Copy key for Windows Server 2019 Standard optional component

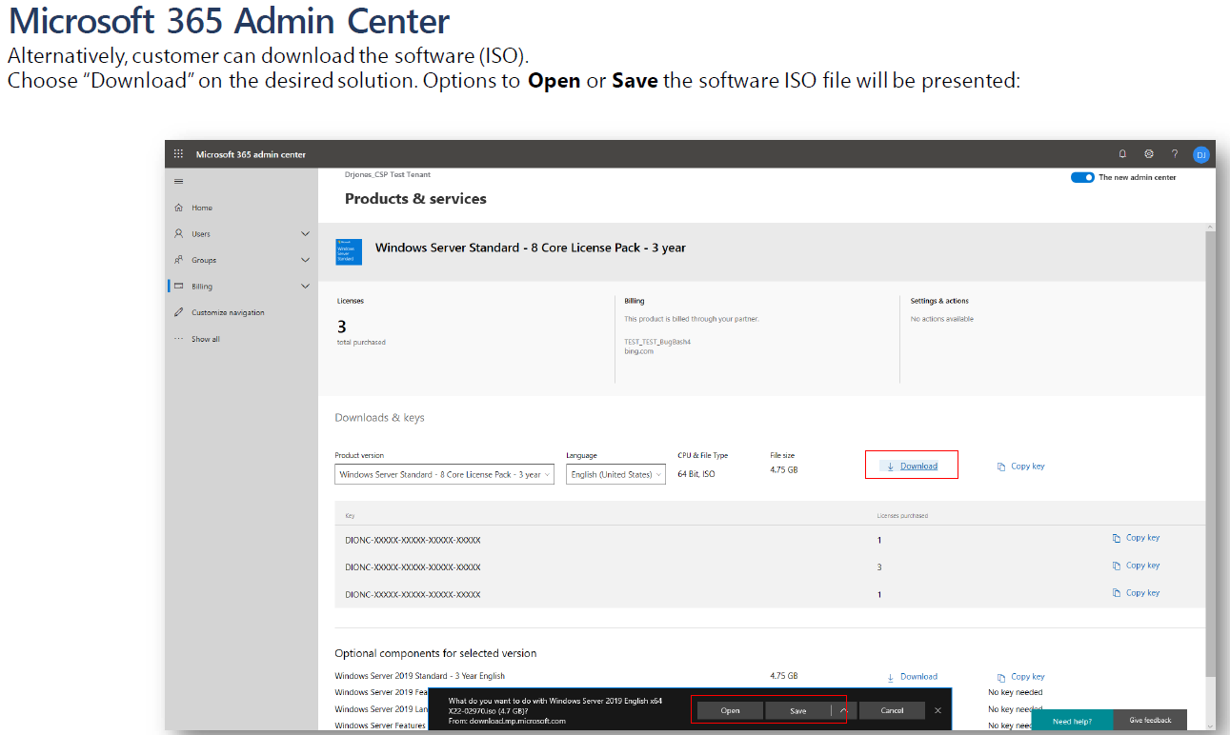[1020, 677]
